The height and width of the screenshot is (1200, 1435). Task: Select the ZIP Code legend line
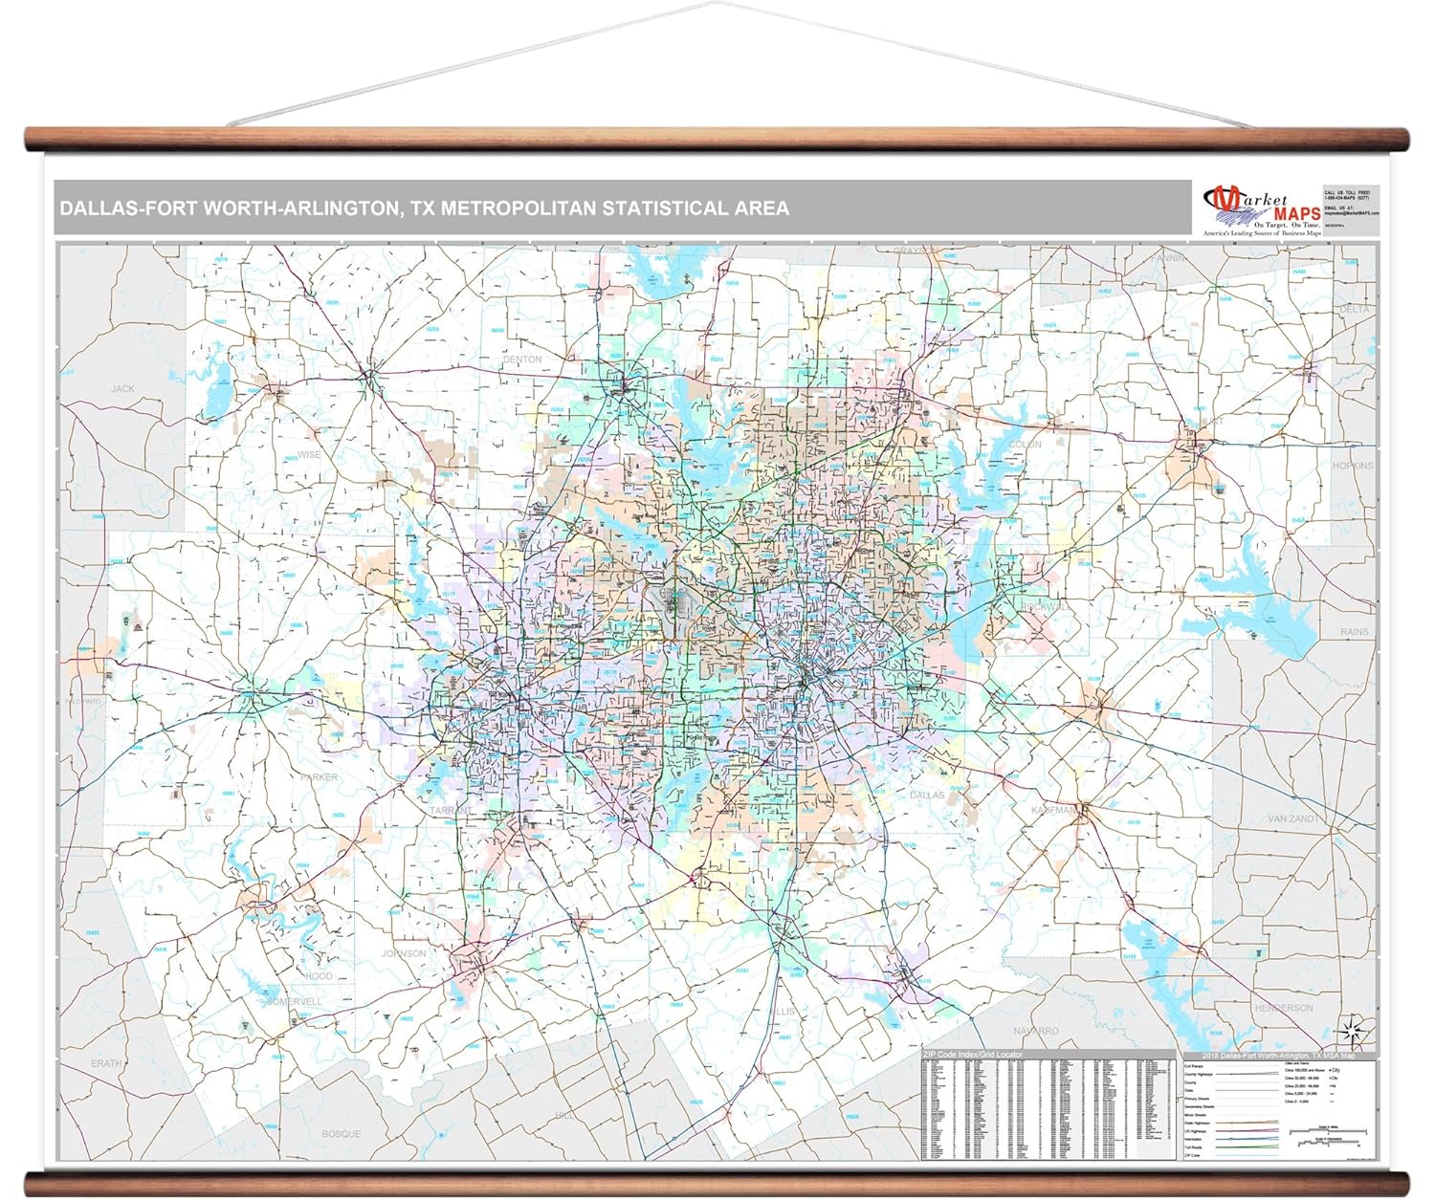tap(1247, 1155)
